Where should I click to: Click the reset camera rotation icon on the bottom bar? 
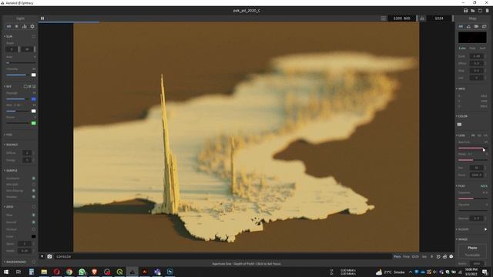click(438, 256)
